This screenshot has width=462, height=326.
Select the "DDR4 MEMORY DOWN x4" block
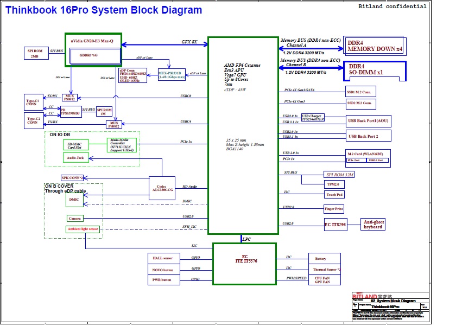click(375, 46)
